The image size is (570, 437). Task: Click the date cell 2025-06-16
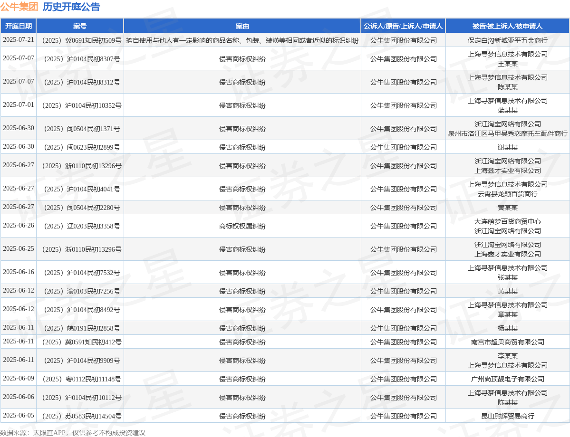click(19, 272)
